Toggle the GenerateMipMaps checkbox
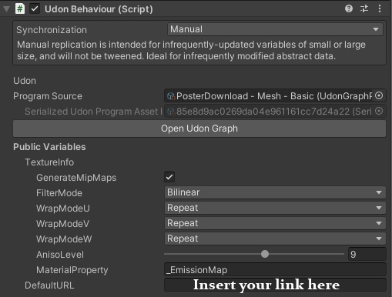Image resolution: width=392 pixels, height=297 pixels. pos(169,177)
